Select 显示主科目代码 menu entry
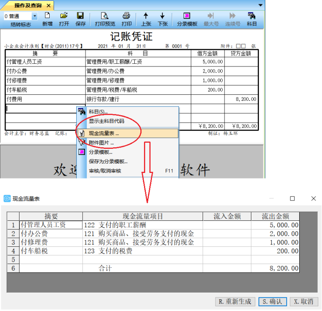 click(106, 121)
